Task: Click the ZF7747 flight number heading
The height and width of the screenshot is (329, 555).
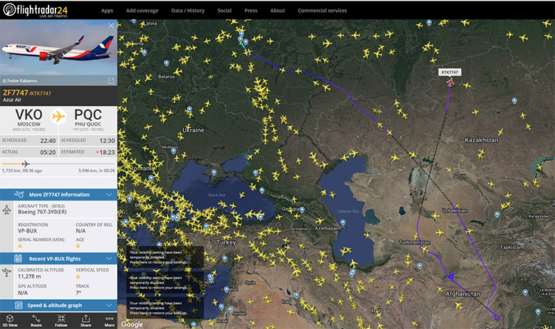Action: pos(15,92)
